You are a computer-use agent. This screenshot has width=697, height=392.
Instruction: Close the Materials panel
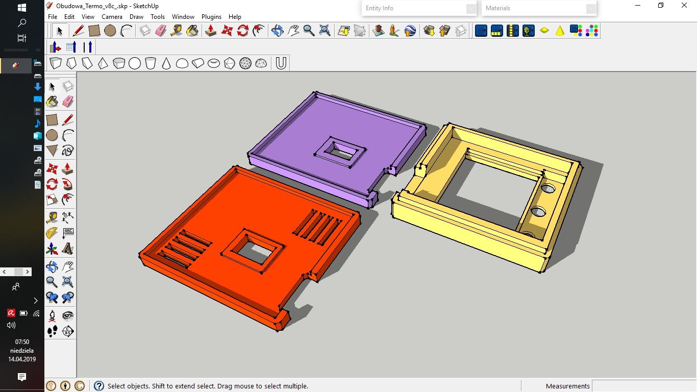591,9
